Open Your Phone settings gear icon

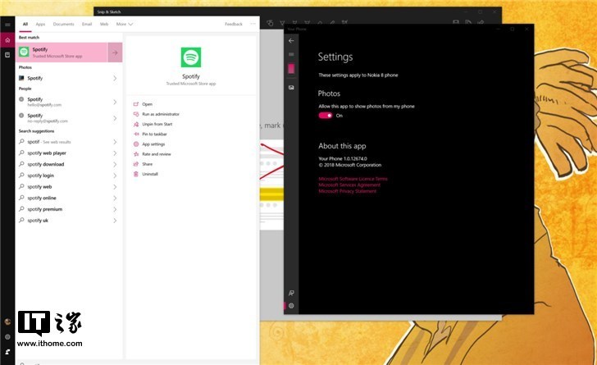291,306
